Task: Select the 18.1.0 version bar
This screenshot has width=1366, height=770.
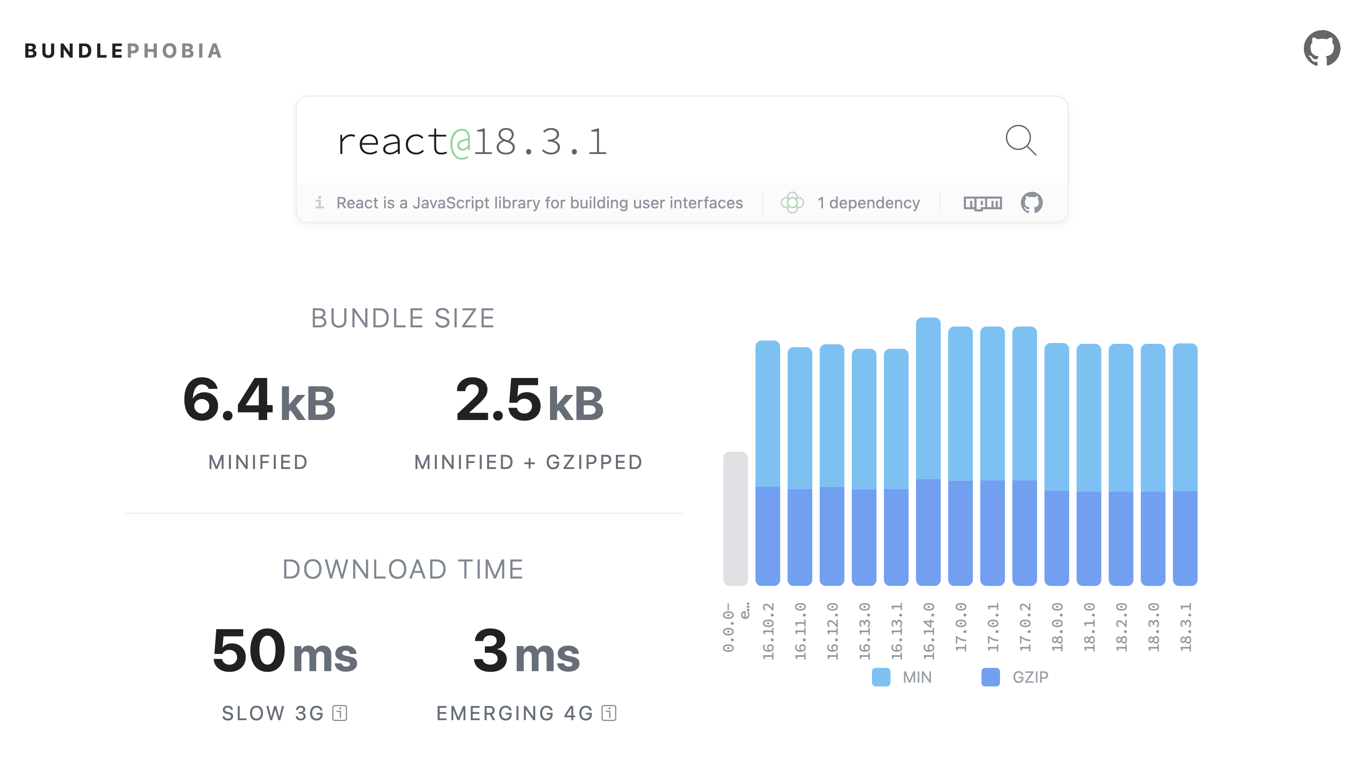Action: 1089,464
